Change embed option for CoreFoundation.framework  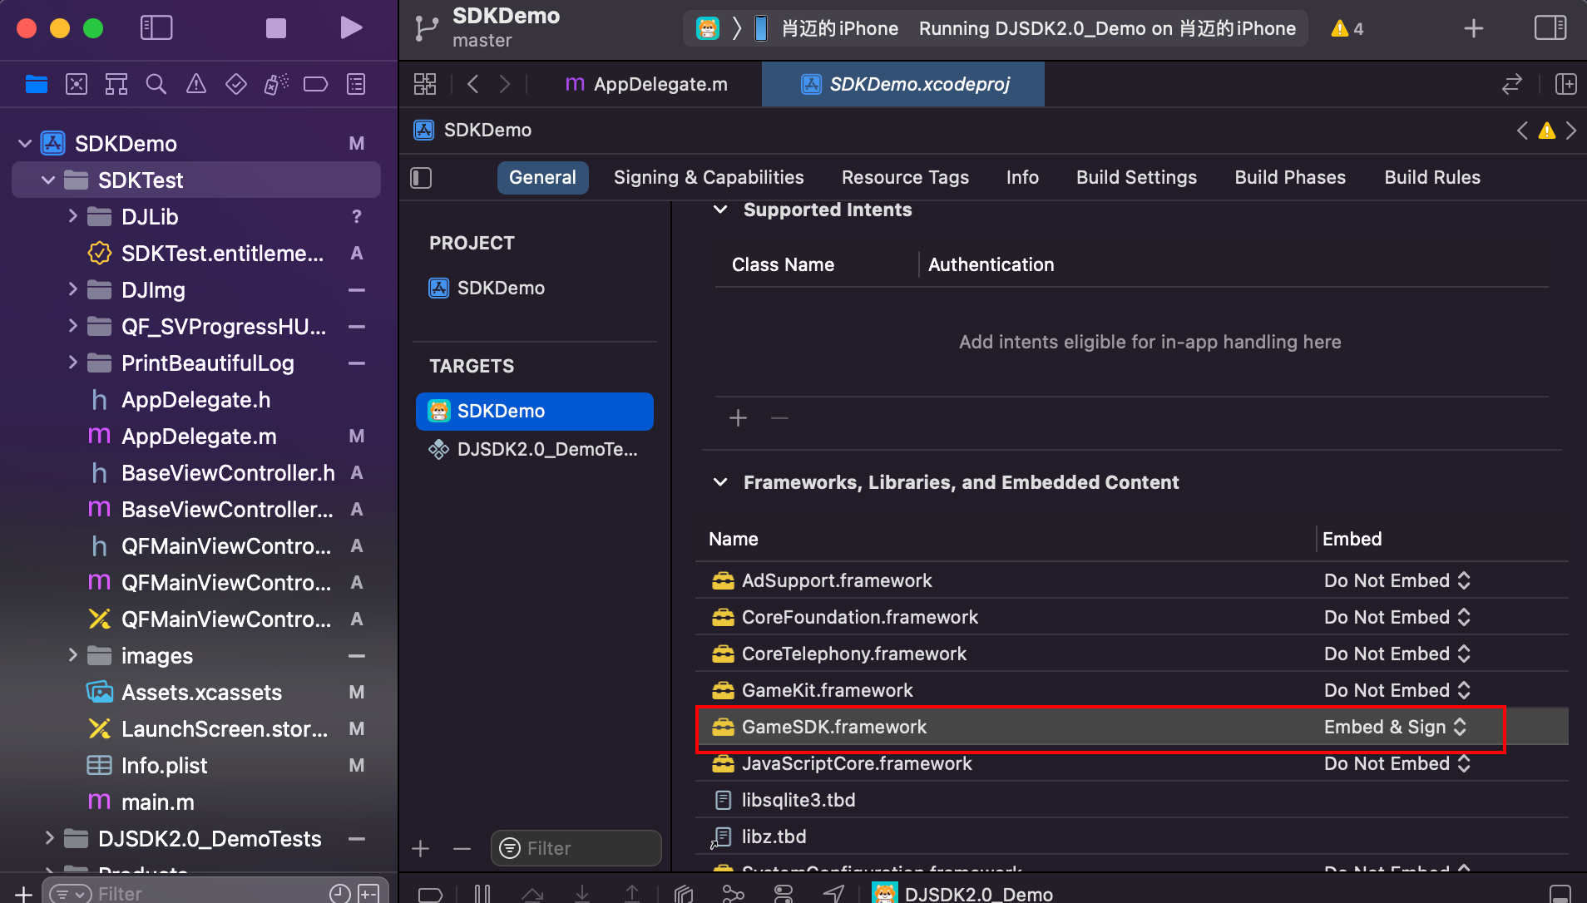click(x=1397, y=617)
